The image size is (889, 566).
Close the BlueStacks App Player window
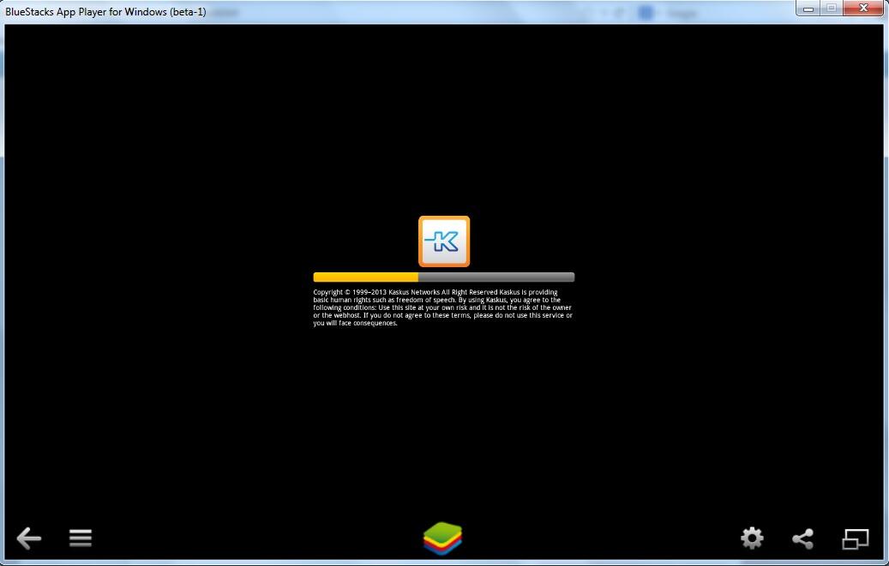coord(863,9)
